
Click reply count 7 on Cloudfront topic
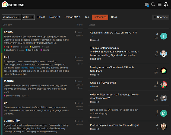pos(157,69)
